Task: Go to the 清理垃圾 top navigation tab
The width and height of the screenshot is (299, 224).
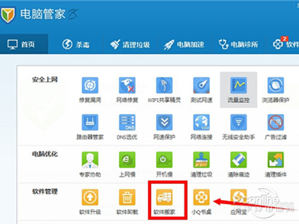Action: [130, 44]
